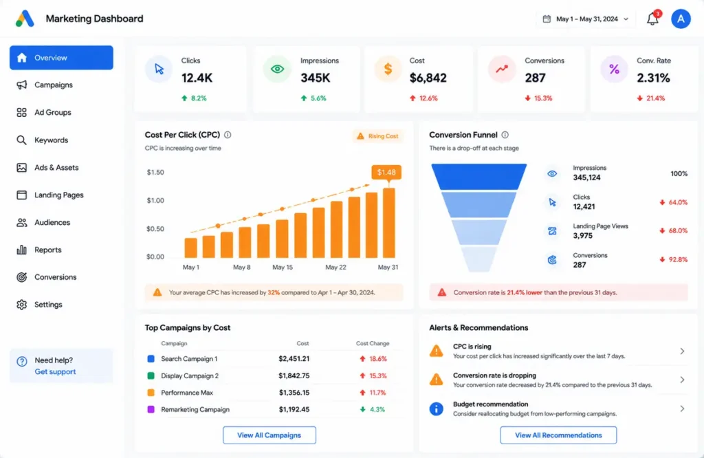Click the $2,451.21 cost value
704x458 pixels.
coord(294,359)
